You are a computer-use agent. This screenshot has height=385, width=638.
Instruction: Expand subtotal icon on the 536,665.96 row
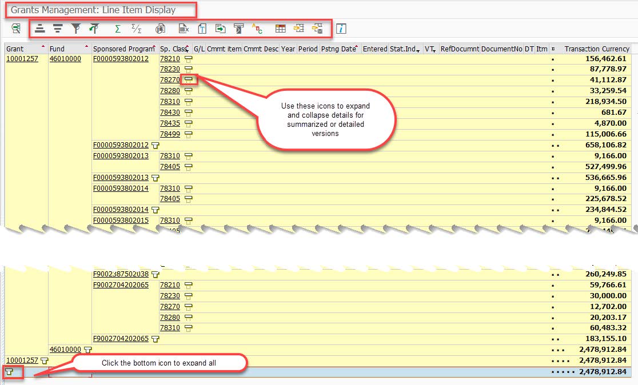(x=155, y=178)
